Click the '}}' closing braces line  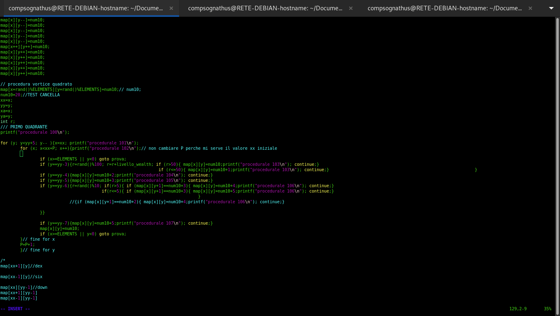[42, 212]
